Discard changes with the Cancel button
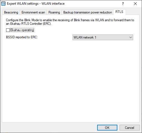142x133 pixels. point(130,127)
